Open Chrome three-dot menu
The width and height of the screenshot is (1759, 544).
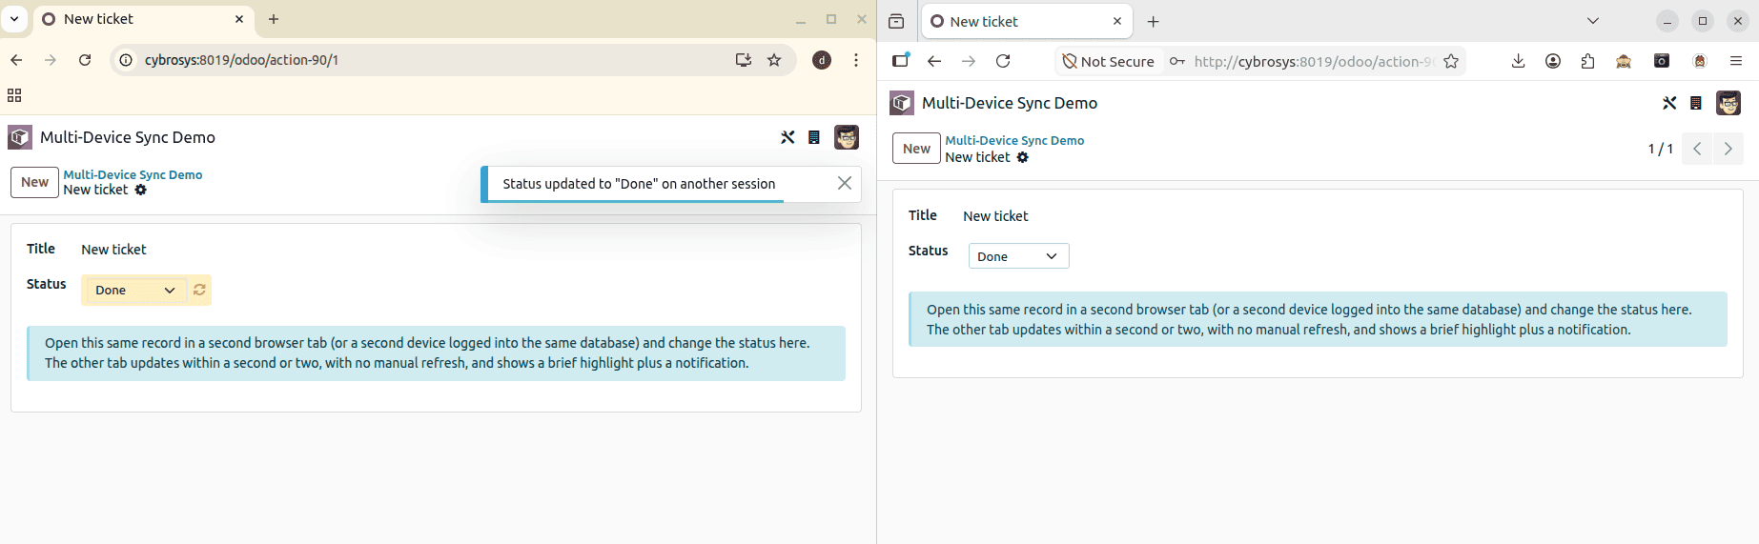[856, 60]
